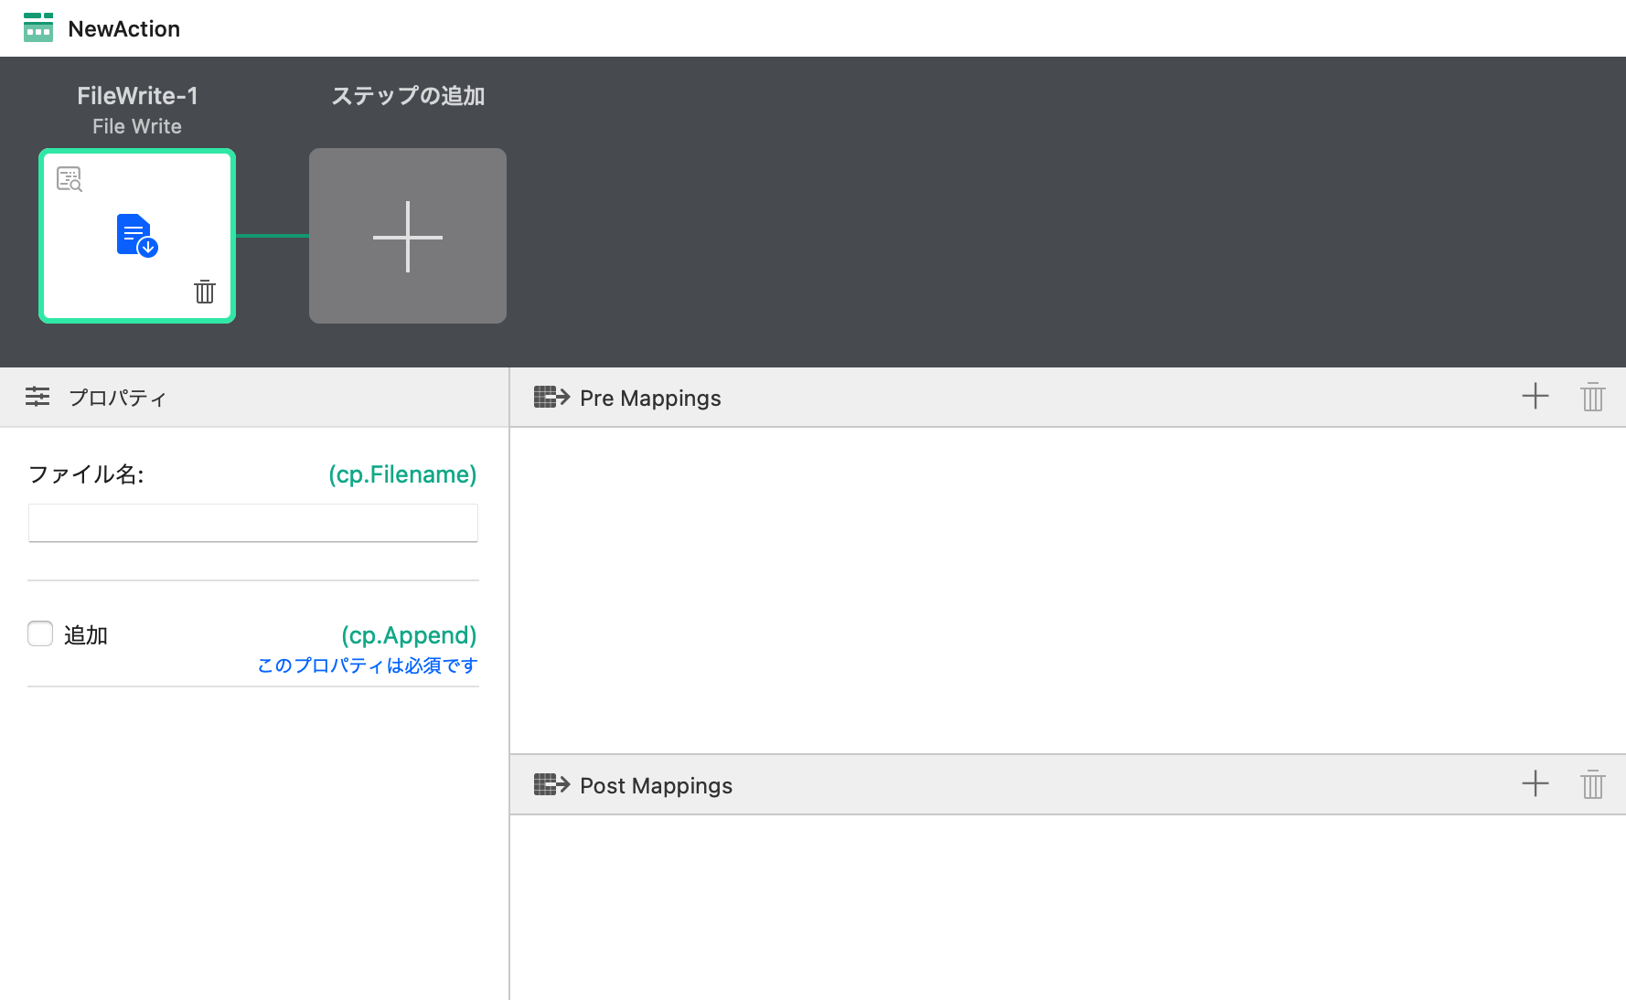Click the trash icon on the FileWrite-1 card
This screenshot has width=1626, height=1000.
click(204, 292)
